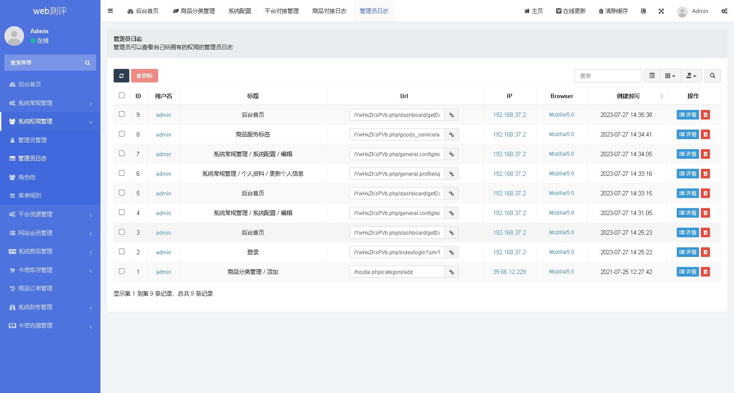Click the 删除 button above table
This screenshot has width=734, height=393.
(145, 75)
